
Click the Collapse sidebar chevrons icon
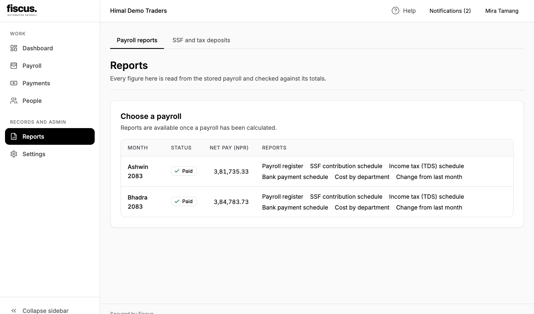point(14,310)
